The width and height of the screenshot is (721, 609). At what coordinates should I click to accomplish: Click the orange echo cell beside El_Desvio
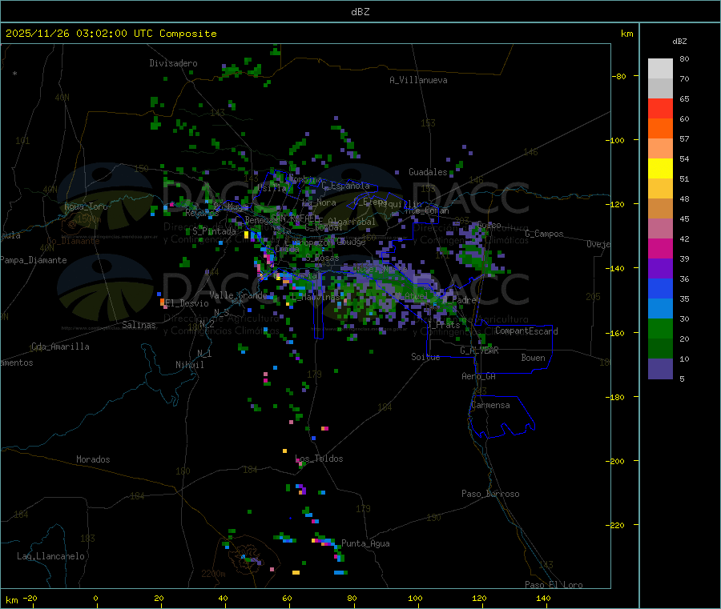(163, 302)
